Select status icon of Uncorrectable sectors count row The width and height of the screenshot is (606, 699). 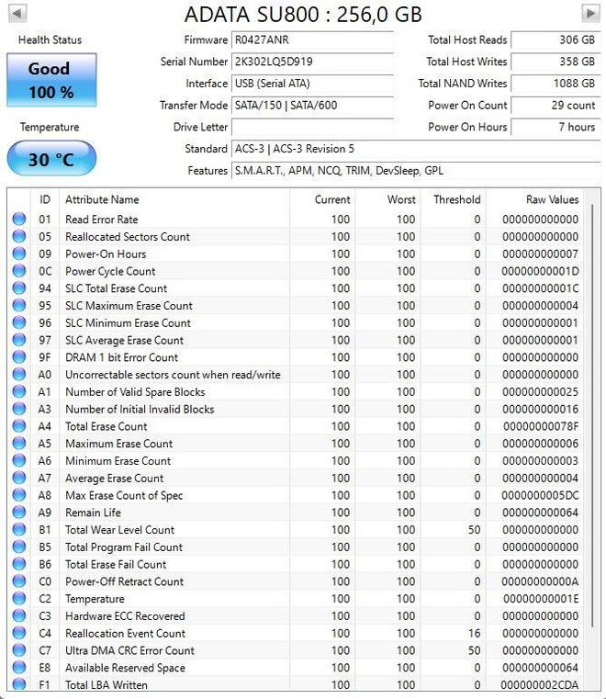19,375
